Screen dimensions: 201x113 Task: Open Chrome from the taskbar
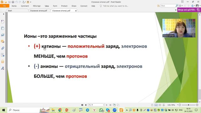[60, 110]
